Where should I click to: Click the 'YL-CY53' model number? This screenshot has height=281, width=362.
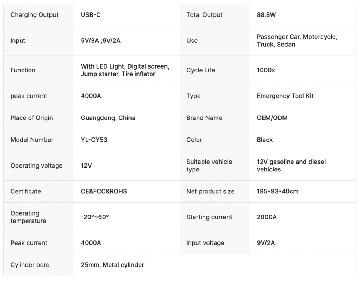coord(94,140)
